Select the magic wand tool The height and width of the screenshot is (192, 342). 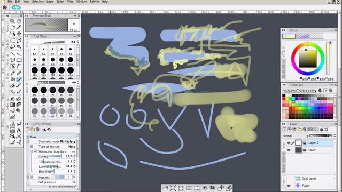(19, 46)
